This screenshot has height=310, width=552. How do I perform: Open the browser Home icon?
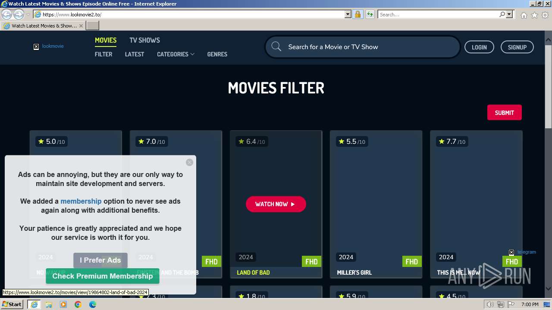coord(524,15)
